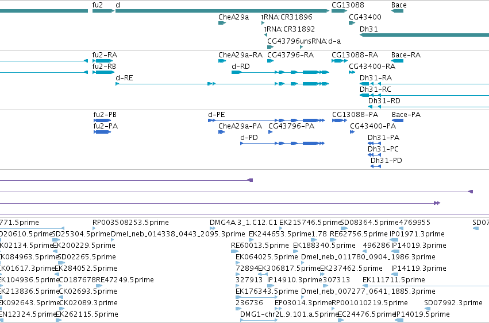This screenshot has width=489, height=323.
Task: Select EST label Dmel_neb_011780_0904_1986.3prime
Action: 368,257
